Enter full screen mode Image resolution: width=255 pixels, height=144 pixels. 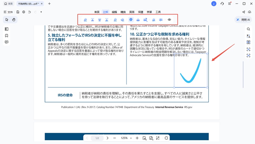coord(158,138)
